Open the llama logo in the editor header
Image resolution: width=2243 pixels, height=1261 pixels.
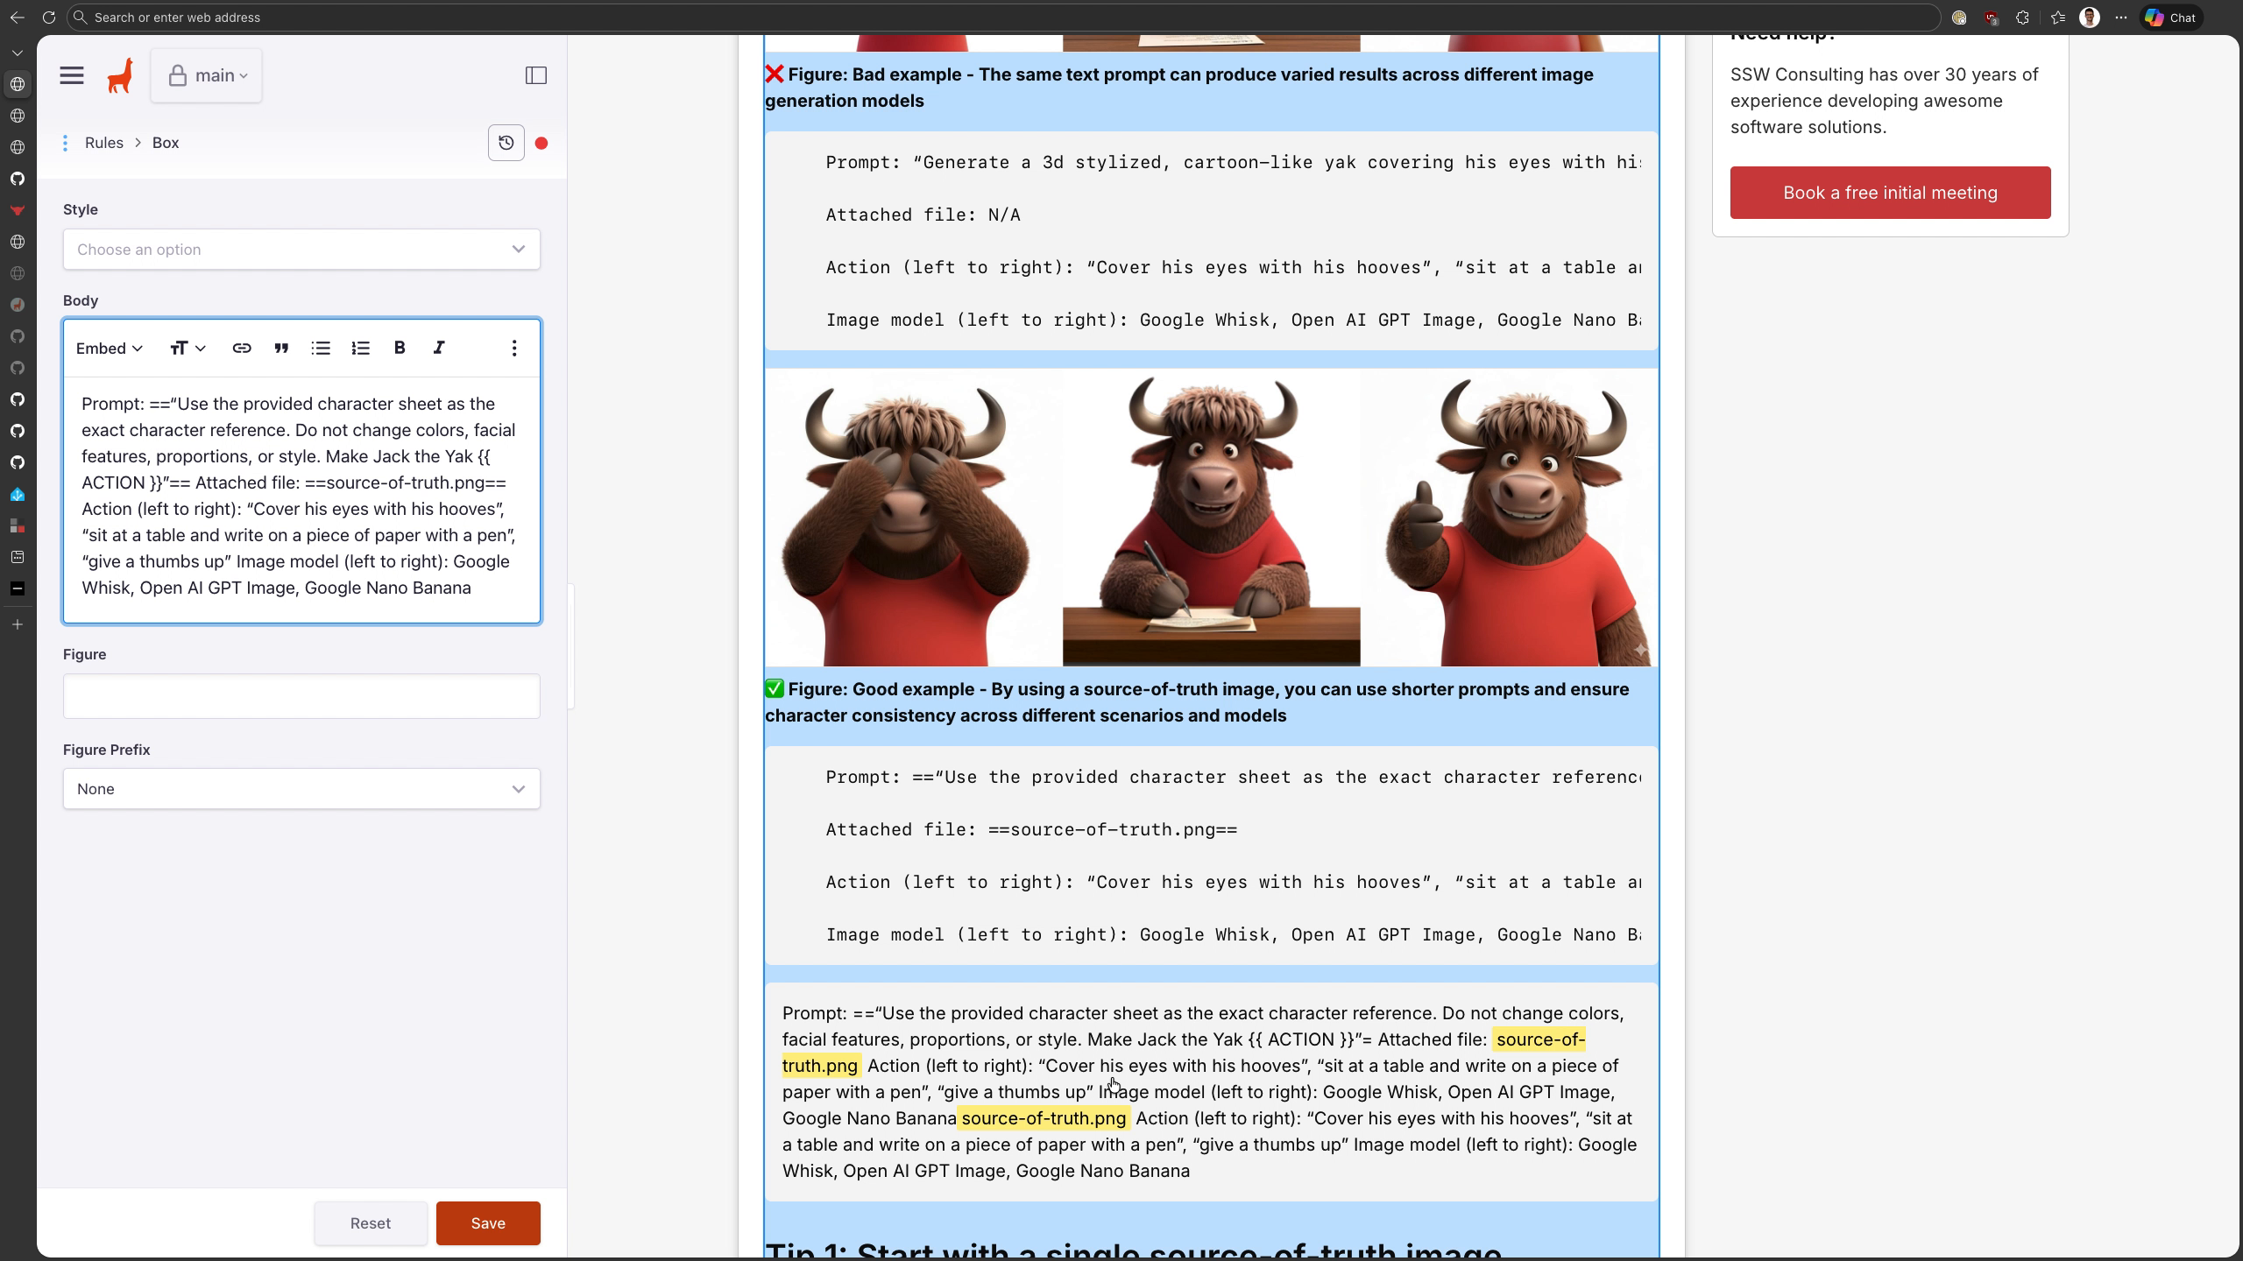coord(119,75)
